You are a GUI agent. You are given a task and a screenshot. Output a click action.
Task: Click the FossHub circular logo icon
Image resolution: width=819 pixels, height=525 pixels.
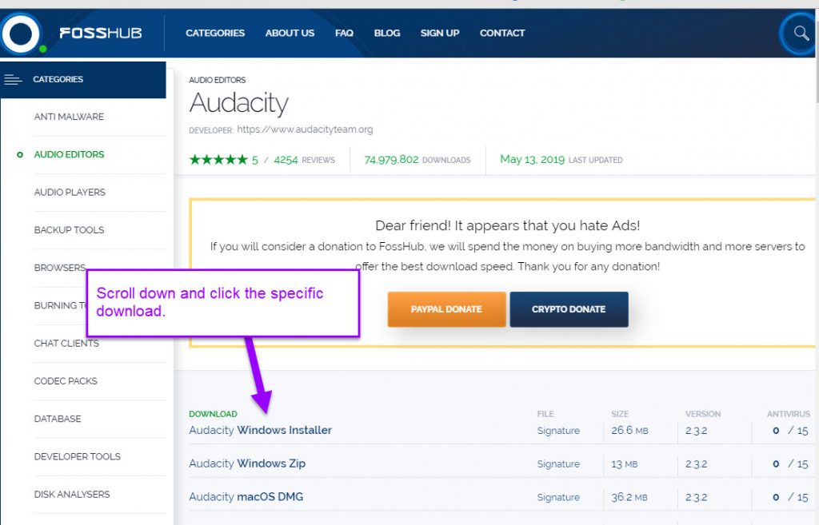point(21,34)
